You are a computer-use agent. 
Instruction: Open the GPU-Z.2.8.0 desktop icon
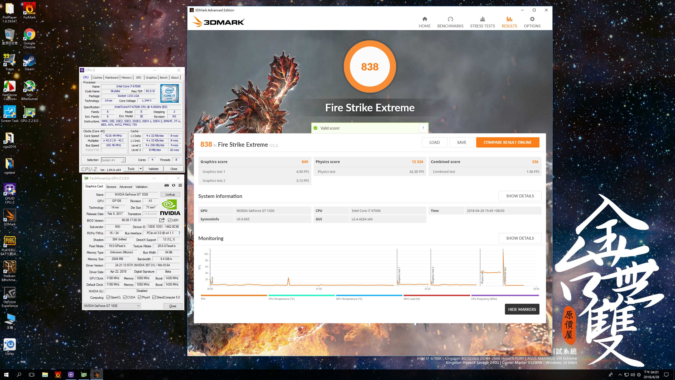point(30,114)
